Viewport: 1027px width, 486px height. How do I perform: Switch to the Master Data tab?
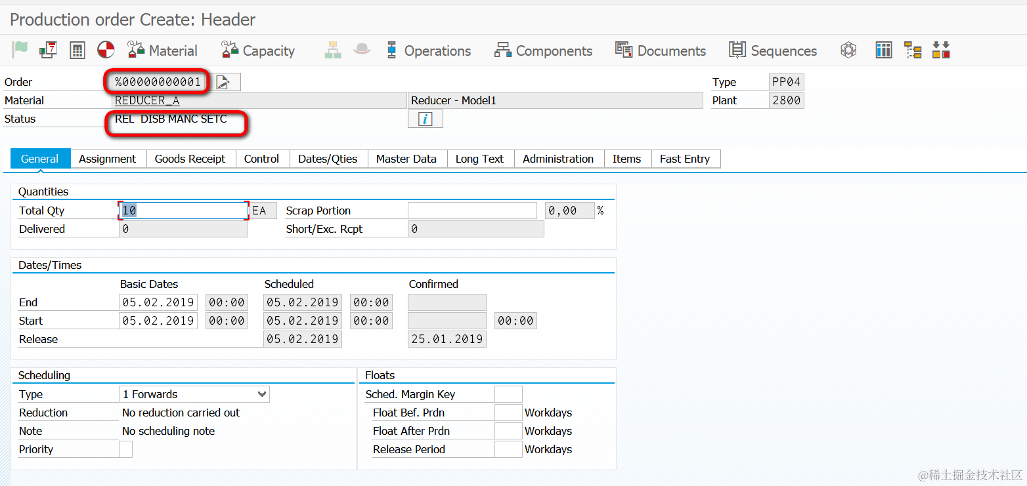click(406, 159)
